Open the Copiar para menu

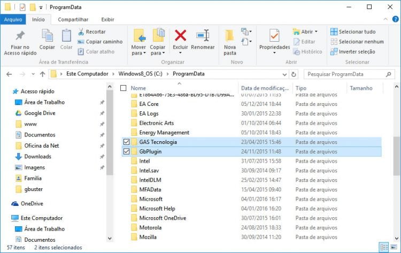158,42
